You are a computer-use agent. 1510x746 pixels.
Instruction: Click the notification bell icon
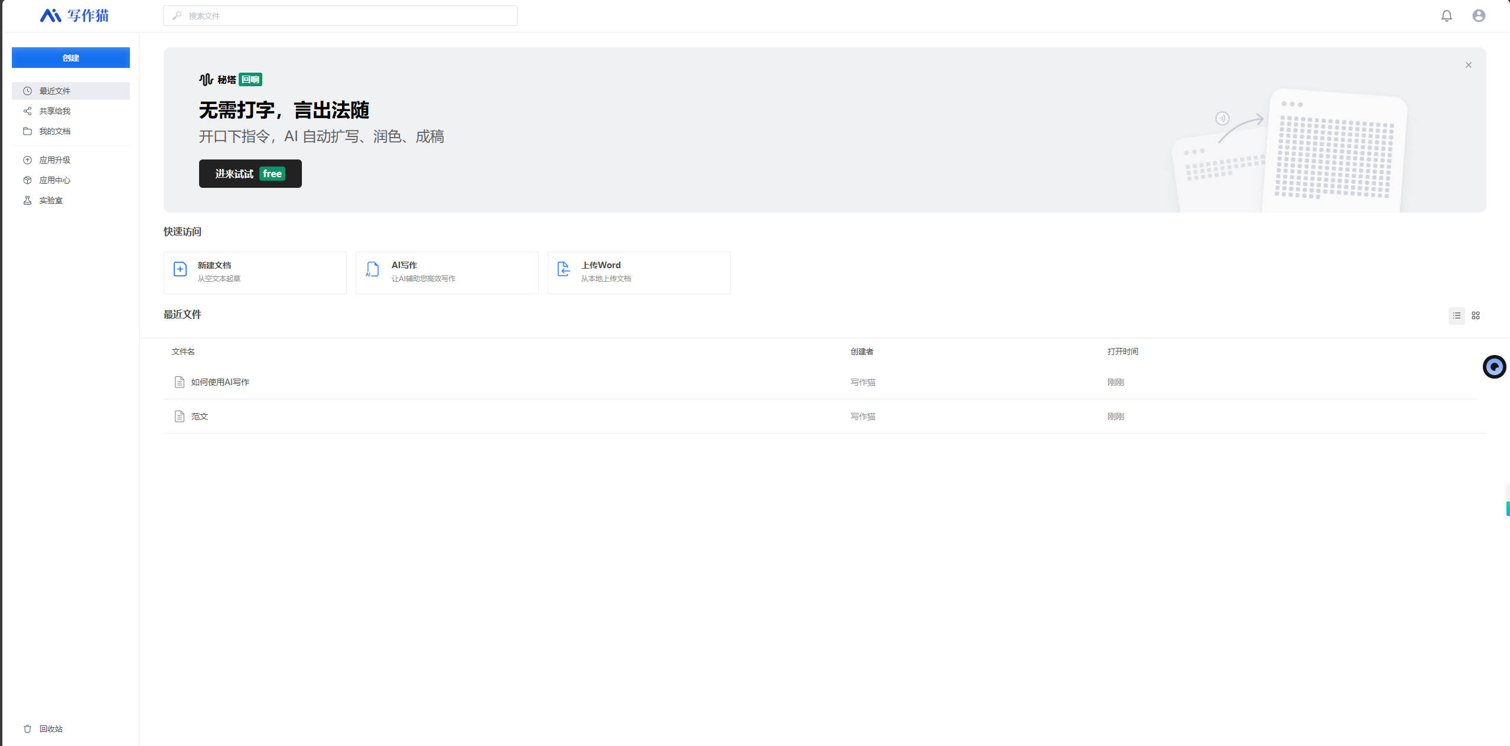[x=1446, y=16]
